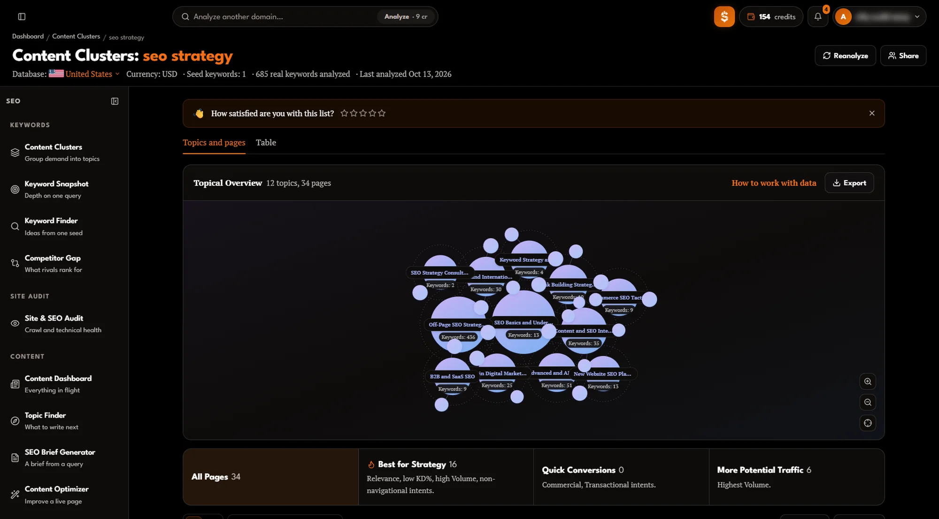Viewport: 939px width, 519px height.
Task: Zoom in on the cluster map
Action: [868, 382]
